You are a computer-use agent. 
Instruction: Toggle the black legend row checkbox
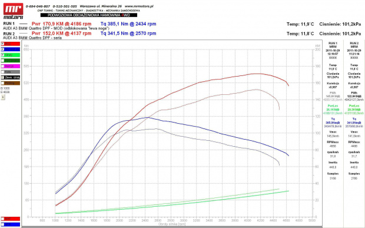pos(2,77)
